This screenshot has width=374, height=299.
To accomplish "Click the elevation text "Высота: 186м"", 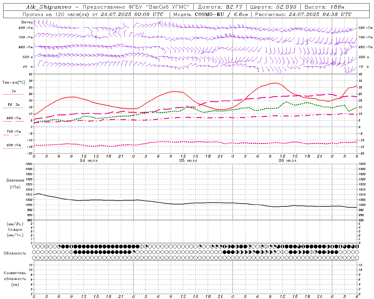I will [x=324, y=7].
